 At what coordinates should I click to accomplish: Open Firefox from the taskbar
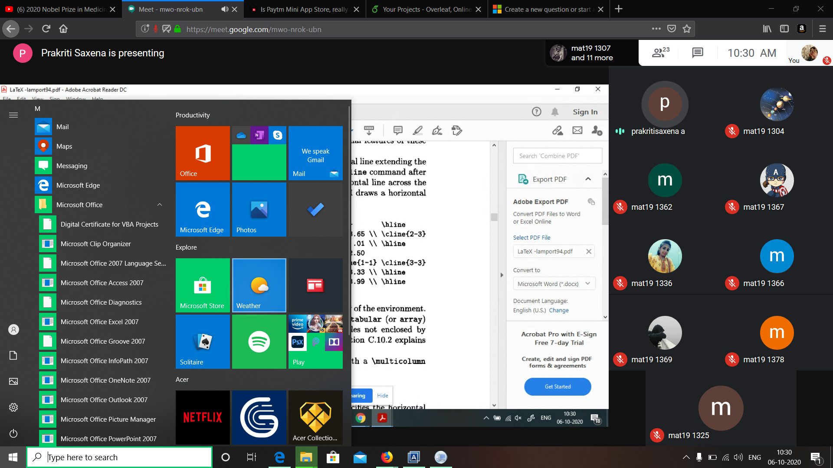coord(387,457)
